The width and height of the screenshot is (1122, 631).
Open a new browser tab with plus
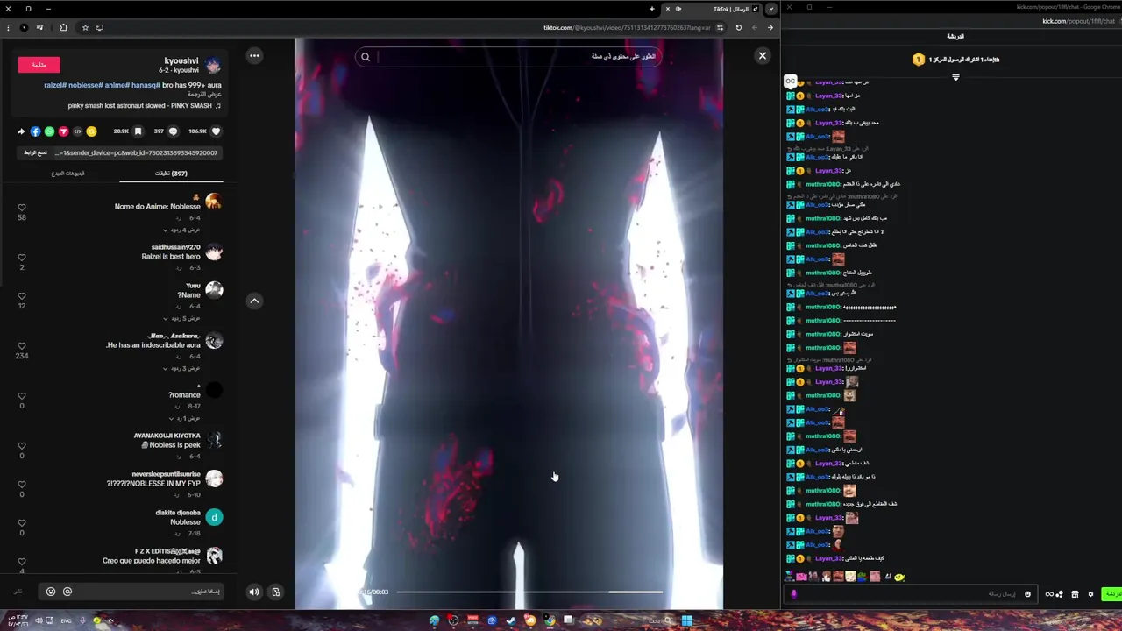[651, 9]
